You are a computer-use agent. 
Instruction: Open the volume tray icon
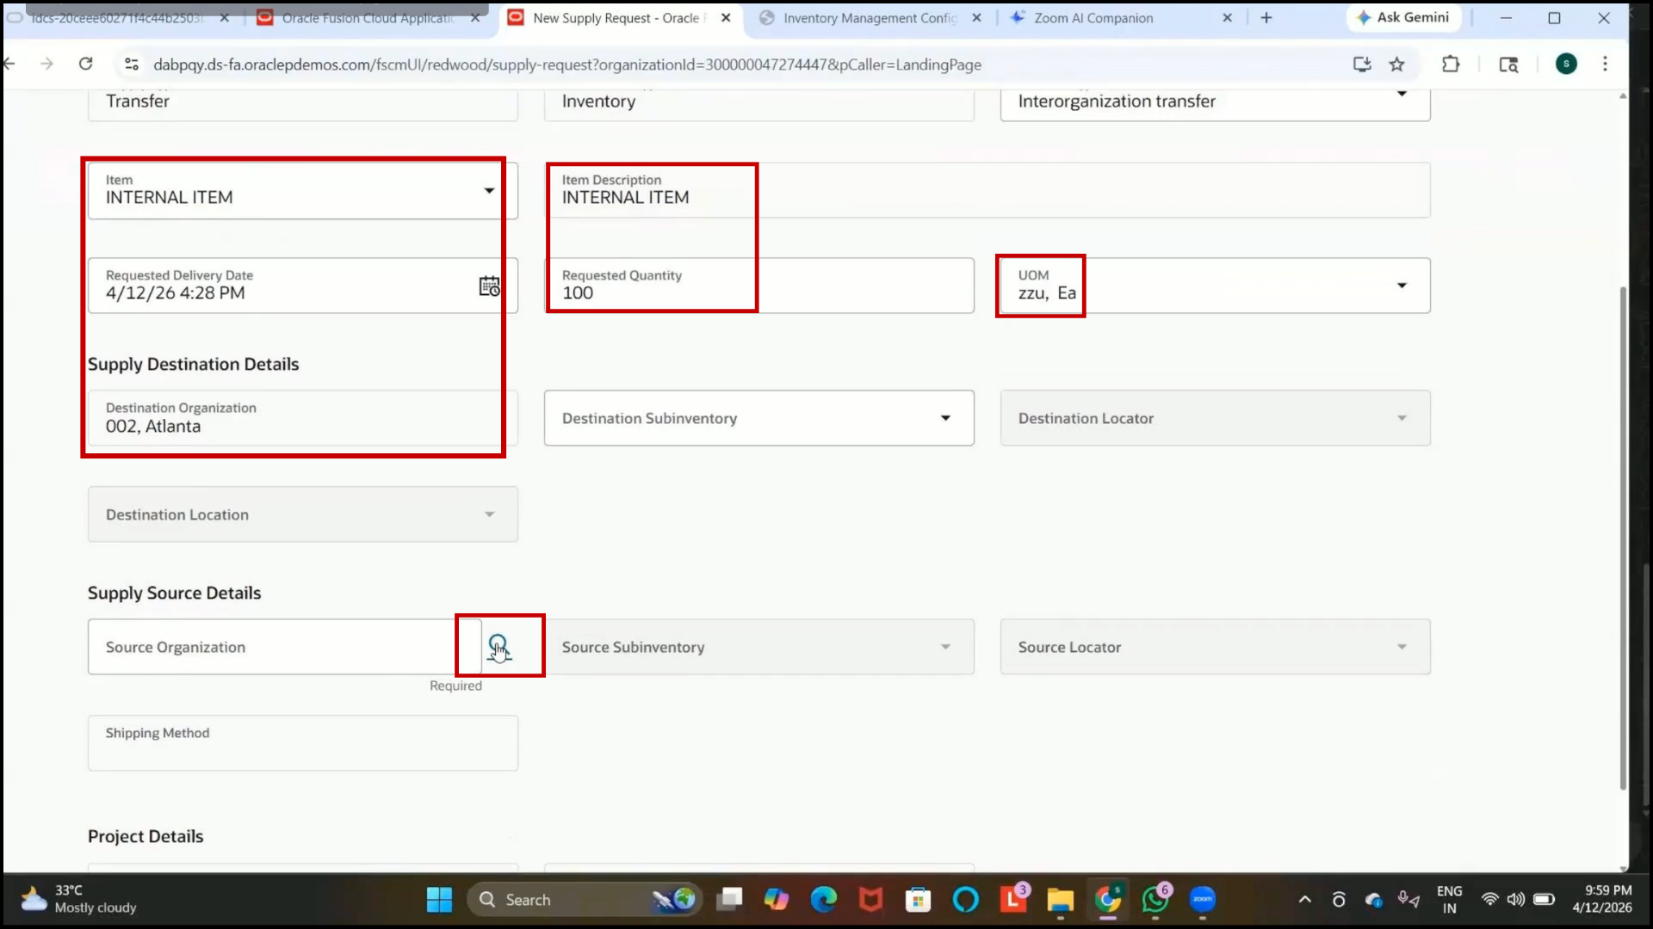[1516, 900]
